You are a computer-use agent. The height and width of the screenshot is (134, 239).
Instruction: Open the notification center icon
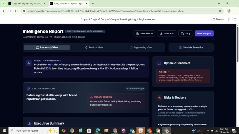coord(234,130)
